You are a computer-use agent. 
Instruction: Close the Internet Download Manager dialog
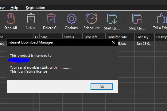pyautogui.click(x=113, y=42)
